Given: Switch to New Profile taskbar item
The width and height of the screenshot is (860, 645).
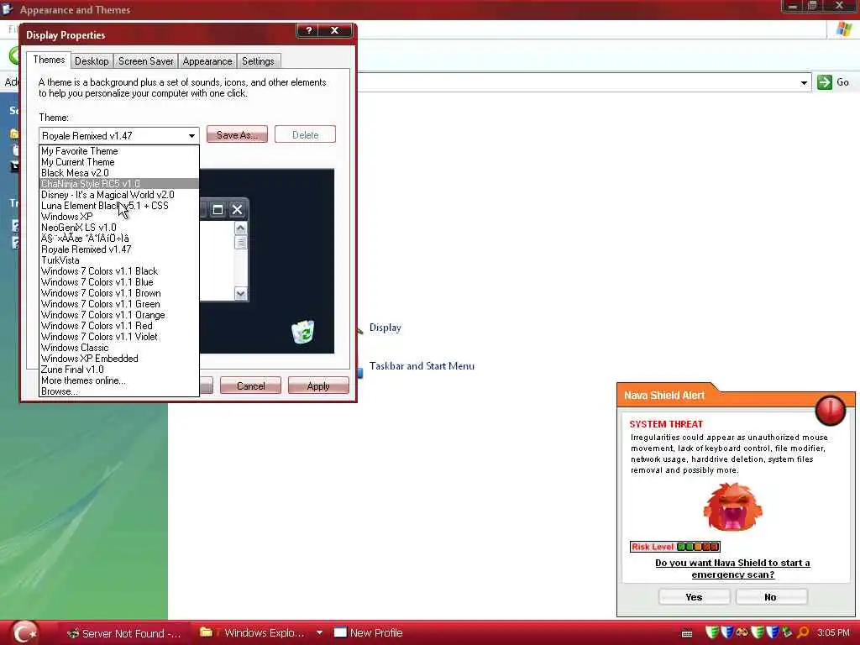Looking at the screenshot, I should tap(369, 633).
